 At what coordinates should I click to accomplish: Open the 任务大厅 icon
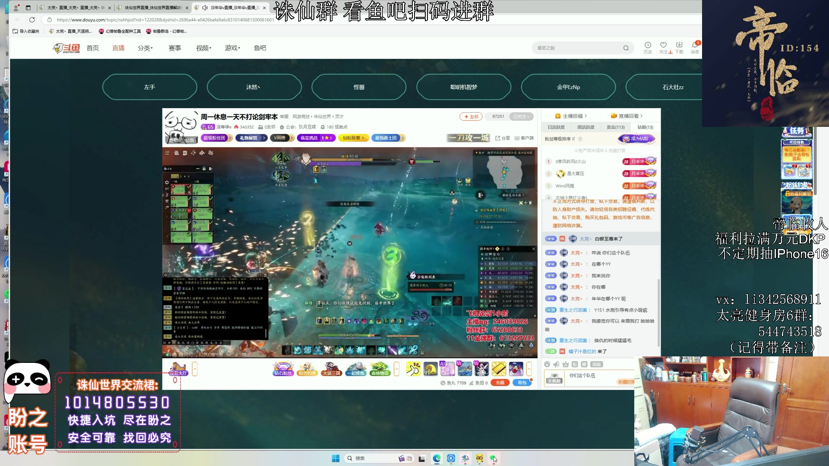(x=179, y=369)
